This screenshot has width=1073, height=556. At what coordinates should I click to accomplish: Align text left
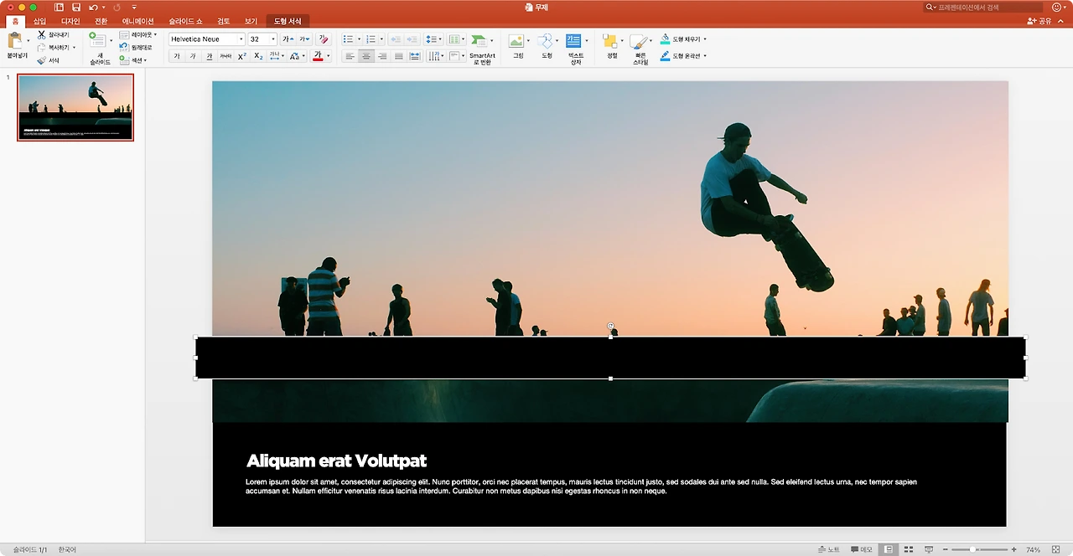click(x=350, y=56)
